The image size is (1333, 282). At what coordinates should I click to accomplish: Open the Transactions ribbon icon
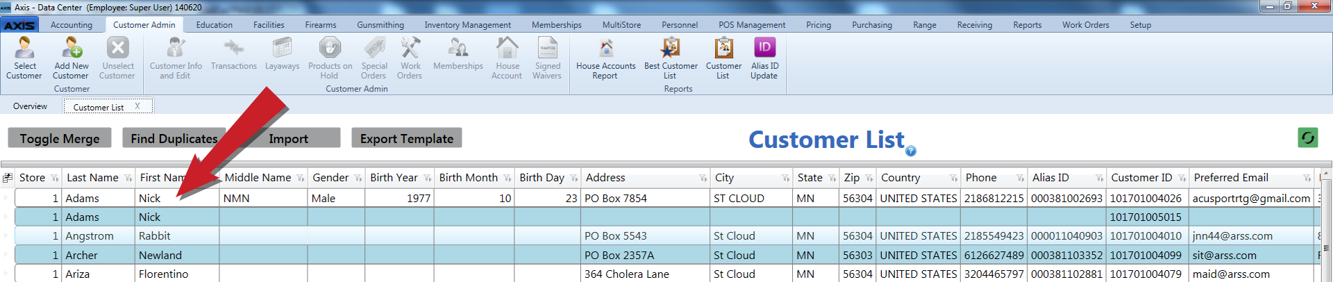point(233,53)
